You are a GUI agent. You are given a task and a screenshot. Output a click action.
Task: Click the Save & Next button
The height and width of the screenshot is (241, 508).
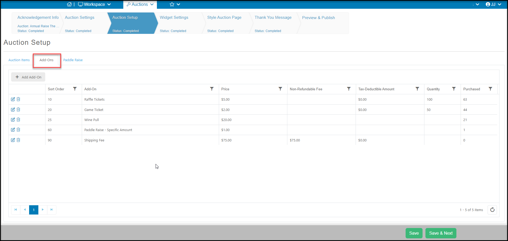coord(441,233)
